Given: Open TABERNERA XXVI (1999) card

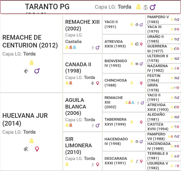Looking at the screenshot, I should point(124,122).
